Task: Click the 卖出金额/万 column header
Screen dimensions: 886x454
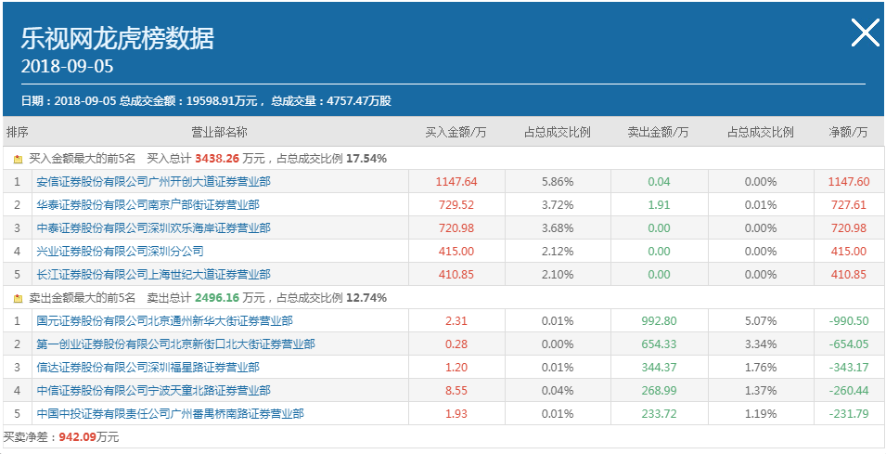Action: (x=659, y=133)
